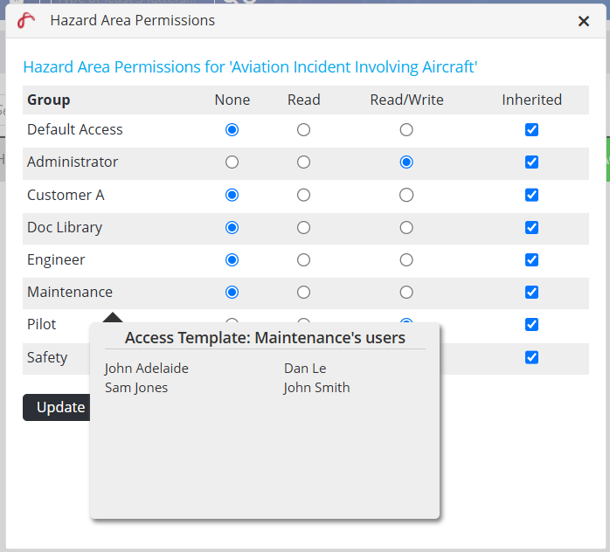Give Engineer group Read/Write access

point(406,259)
